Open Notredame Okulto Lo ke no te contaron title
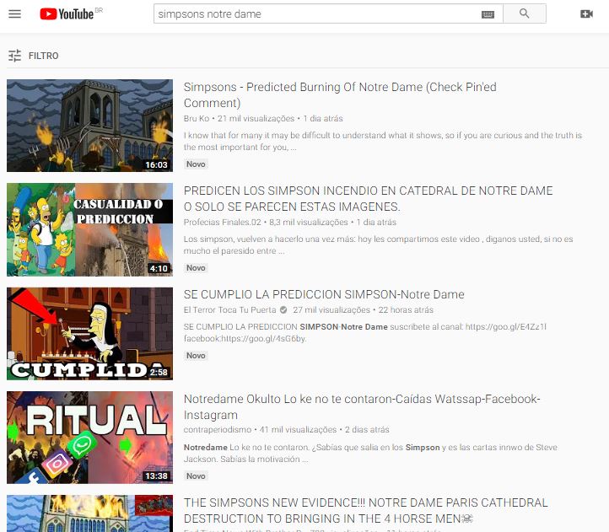 coord(362,406)
